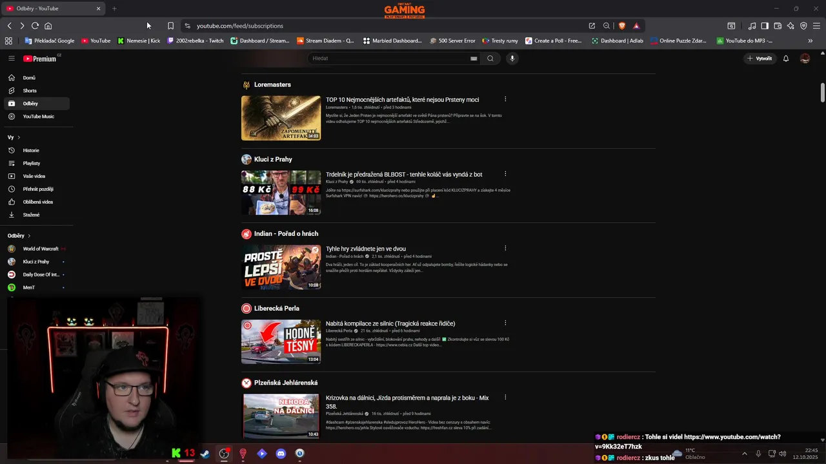The image size is (826, 464).
Task: Open the Brave Shields lion icon
Action: [622, 26]
